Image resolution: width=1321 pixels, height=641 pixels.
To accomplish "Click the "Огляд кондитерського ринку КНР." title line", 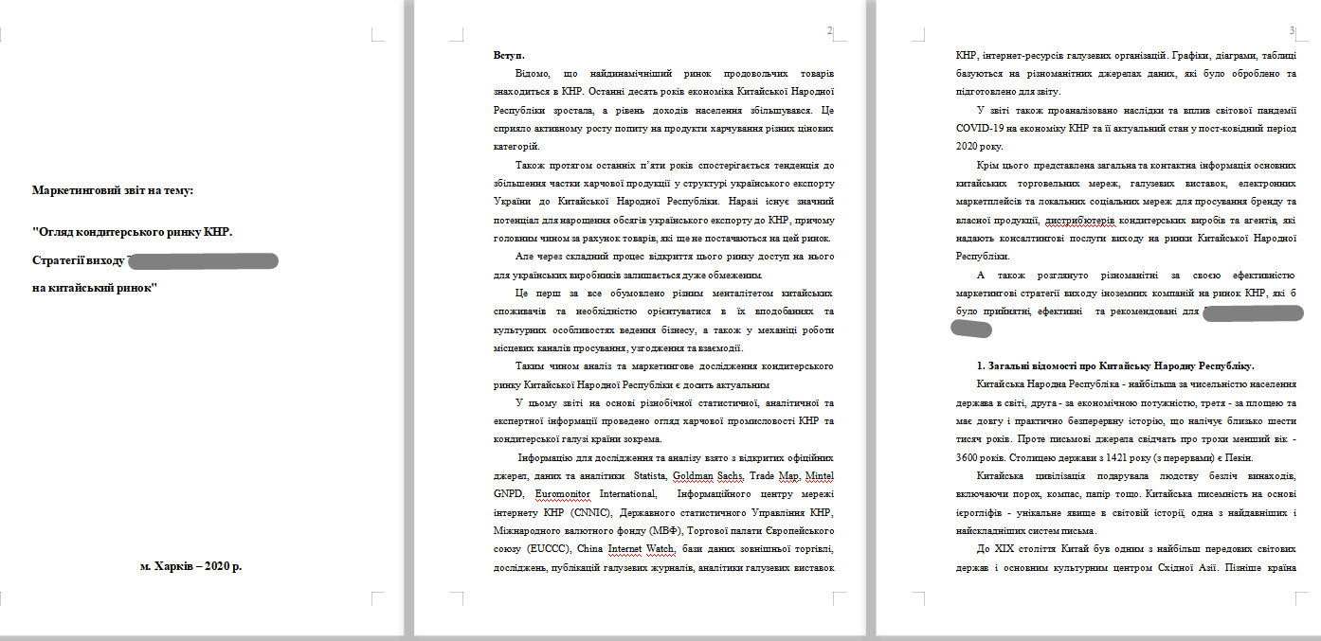I will (132, 232).
